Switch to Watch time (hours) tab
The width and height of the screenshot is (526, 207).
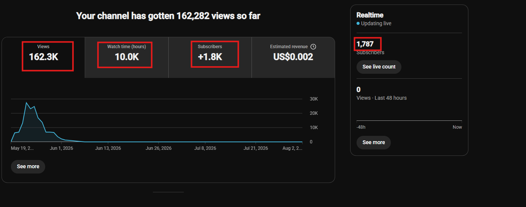[x=127, y=57]
